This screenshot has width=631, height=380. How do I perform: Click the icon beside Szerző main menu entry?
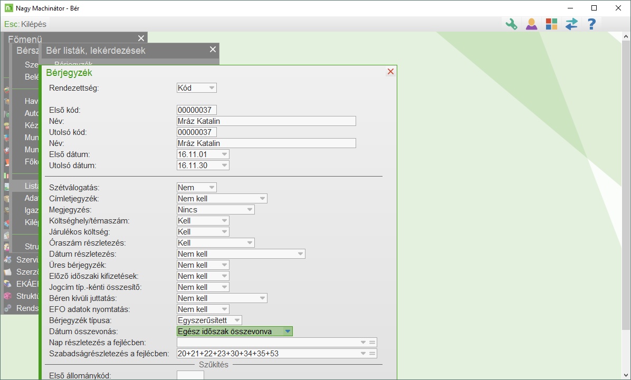click(x=7, y=272)
